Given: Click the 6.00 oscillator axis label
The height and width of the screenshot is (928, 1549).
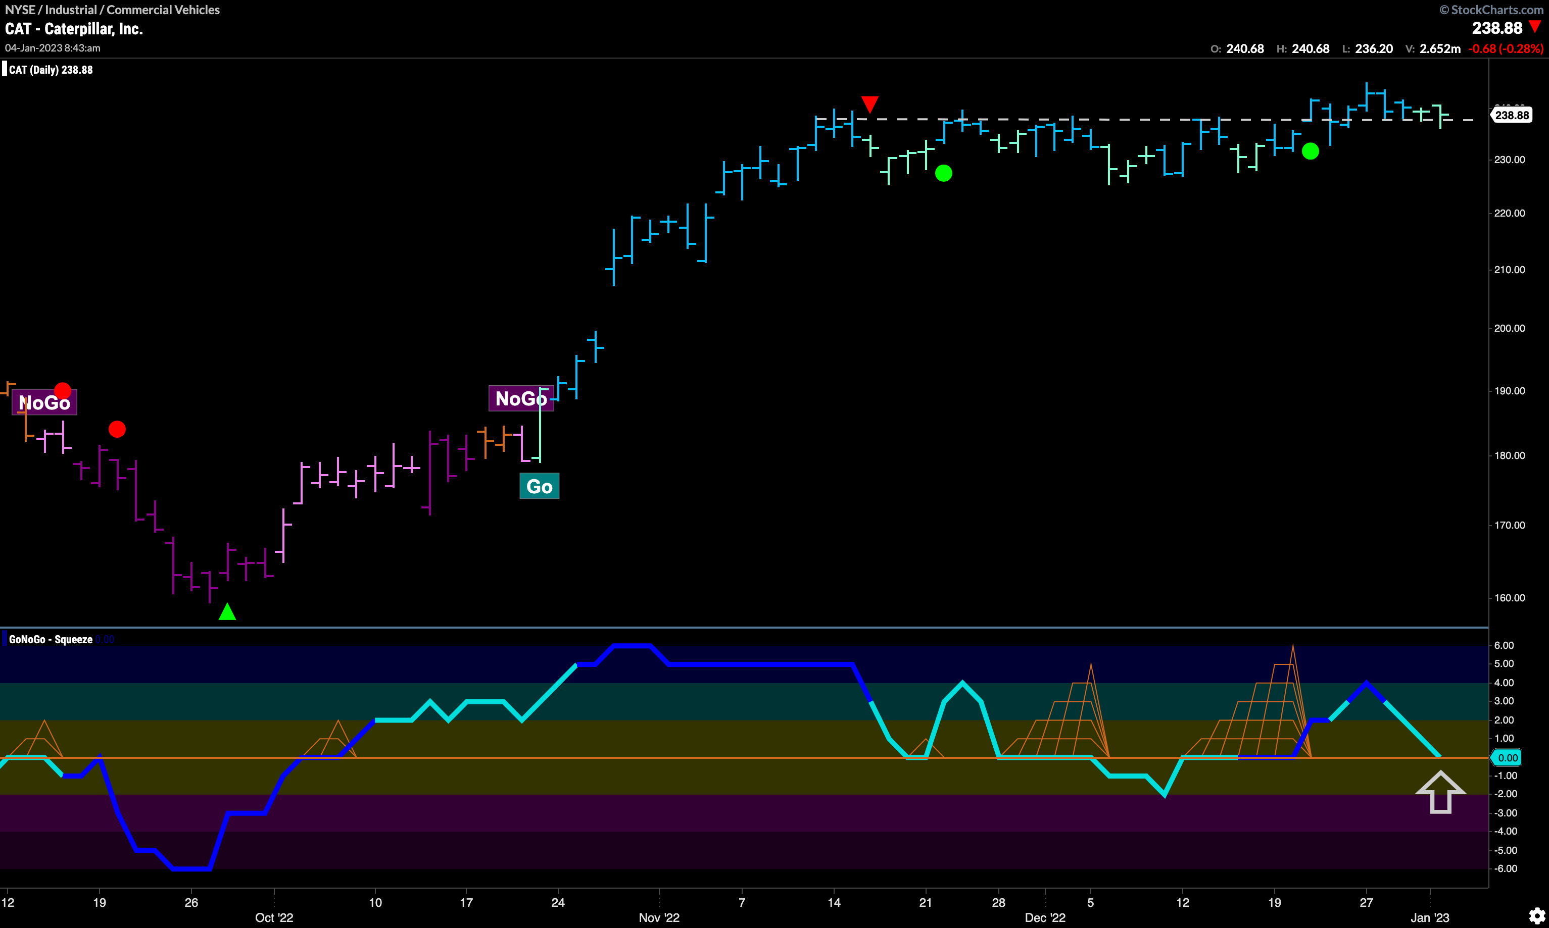Looking at the screenshot, I should pos(1504,645).
